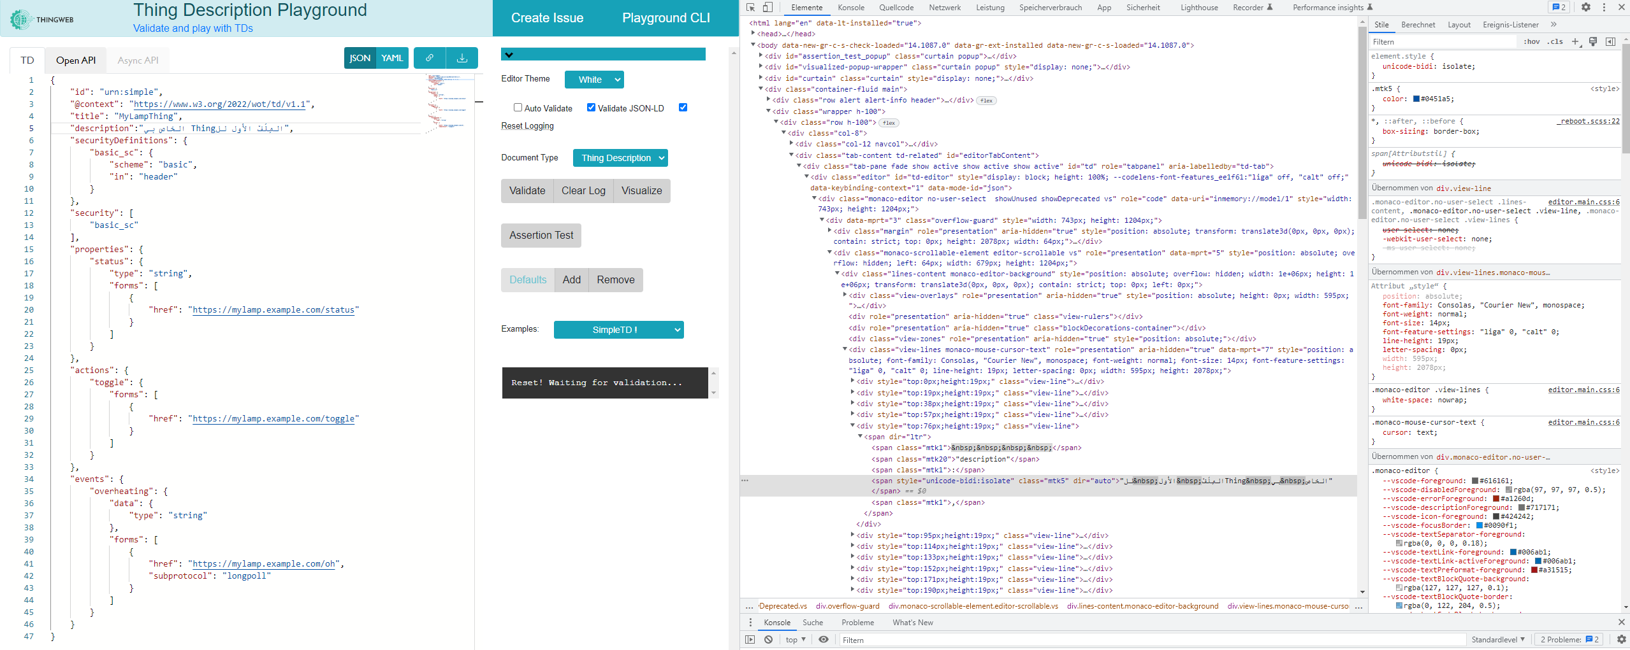The width and height of the screenshot is (1630, 650).
Task: Toggle the checkbox right of Validate JSON-LD
Action: pyautogui.click(x=682, y=108)
